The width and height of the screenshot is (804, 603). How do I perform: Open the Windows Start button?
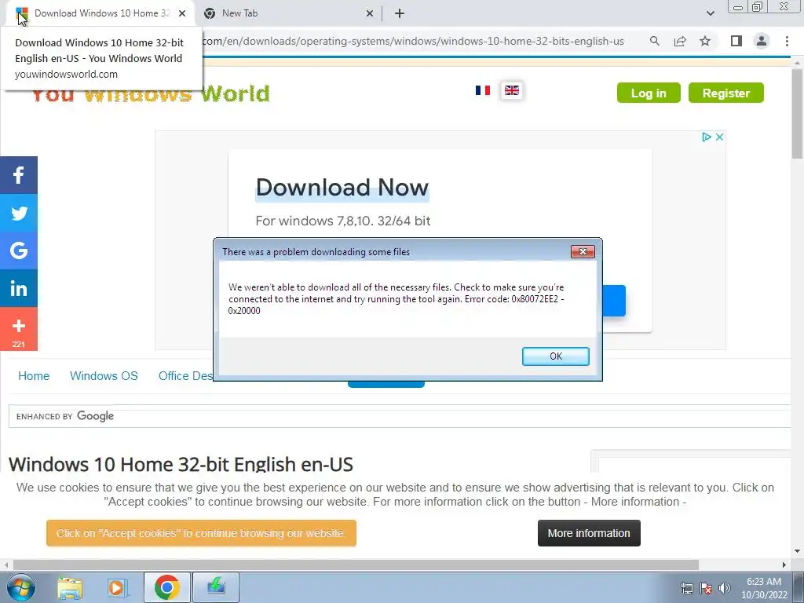click(20, 587)
